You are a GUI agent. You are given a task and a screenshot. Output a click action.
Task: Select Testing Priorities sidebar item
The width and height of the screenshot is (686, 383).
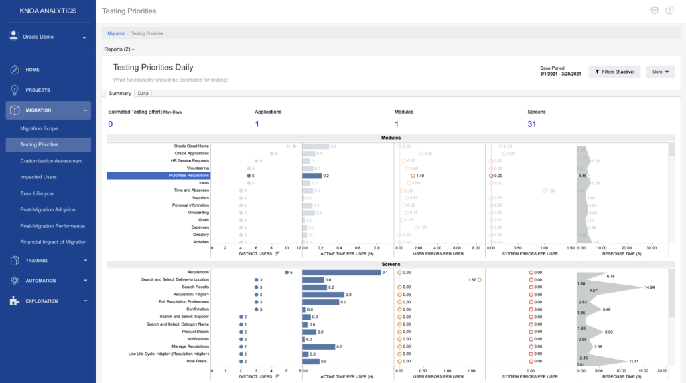click(x=48, y=144)
